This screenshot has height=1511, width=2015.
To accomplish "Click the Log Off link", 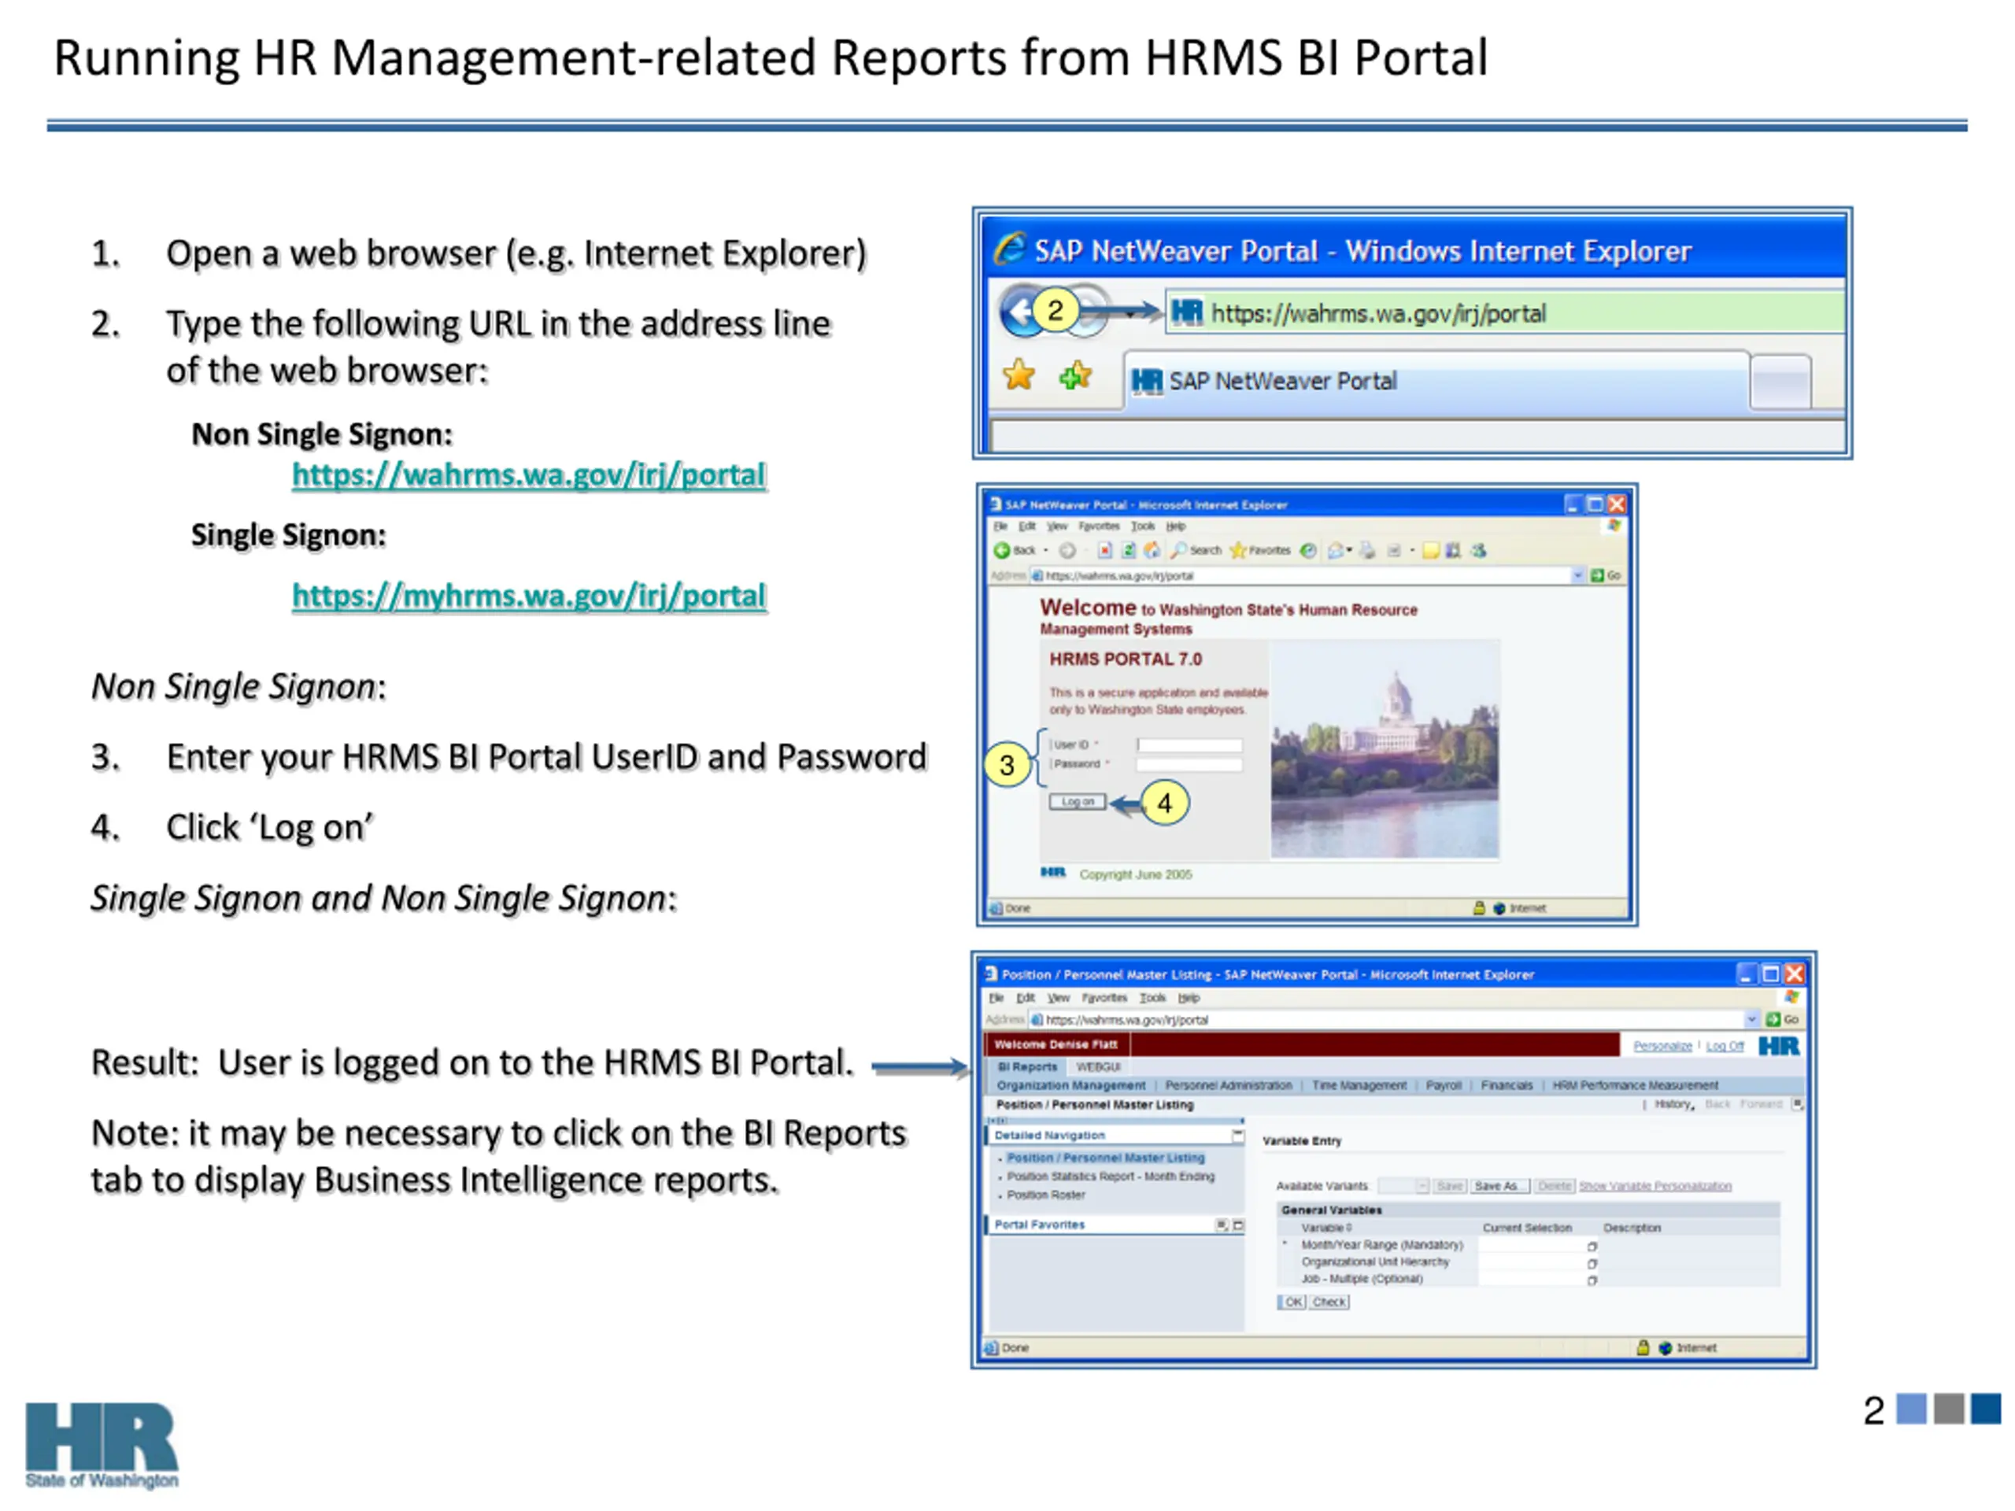I will (x=1725, y=1046).
